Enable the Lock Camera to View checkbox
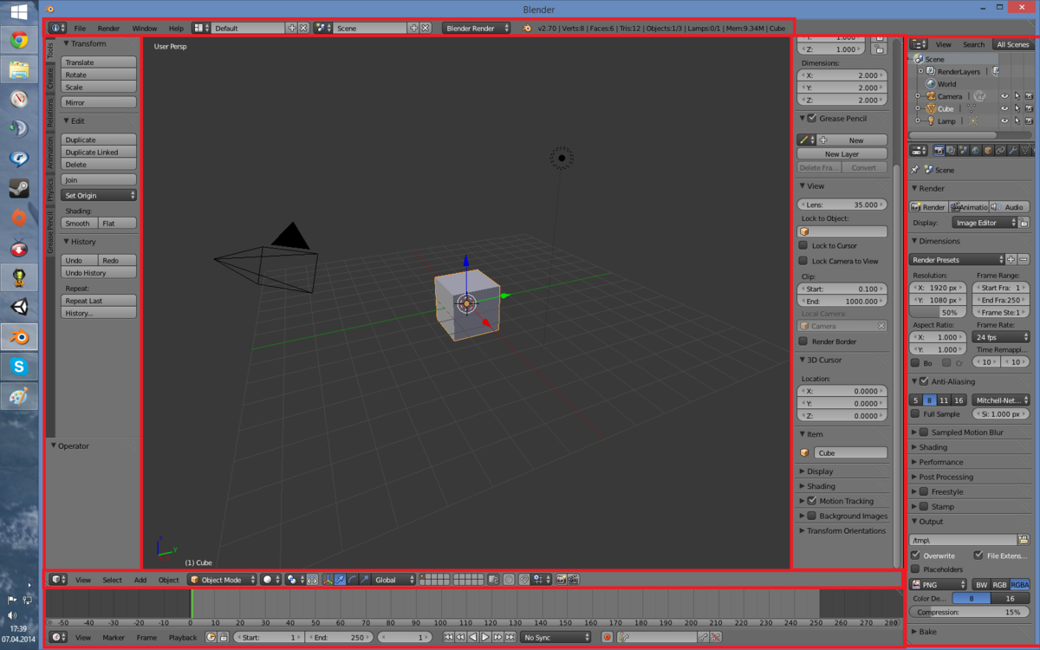The height and width of the screenshot is (650, 1040). click(803, 261)
